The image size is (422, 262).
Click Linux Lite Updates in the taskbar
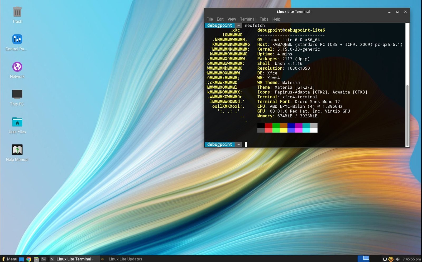pyautogui.click(x=125, y=259)
